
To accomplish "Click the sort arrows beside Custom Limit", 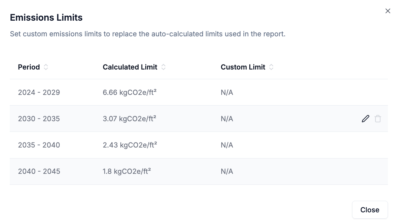I will click(271, 67).
